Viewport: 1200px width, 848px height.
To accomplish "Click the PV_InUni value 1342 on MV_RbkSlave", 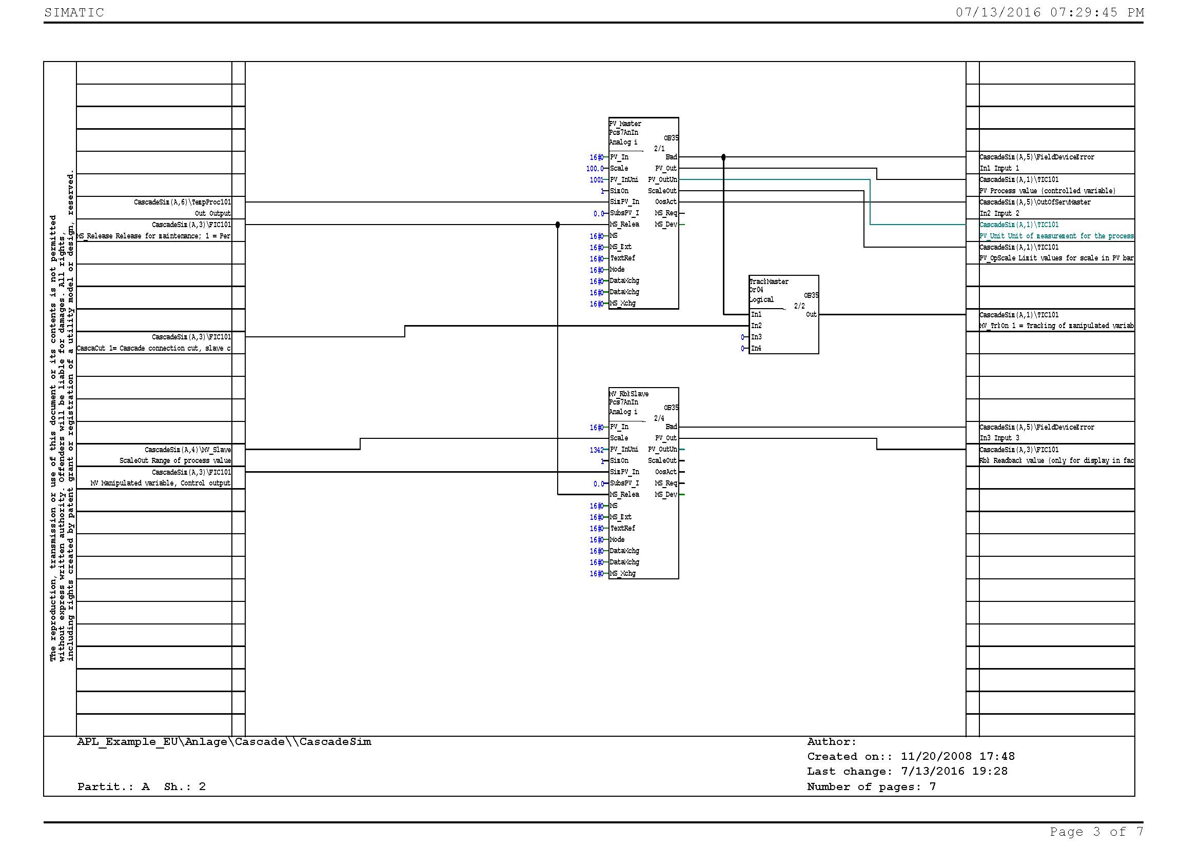I will pyautogui.click(x=596, y=450).
